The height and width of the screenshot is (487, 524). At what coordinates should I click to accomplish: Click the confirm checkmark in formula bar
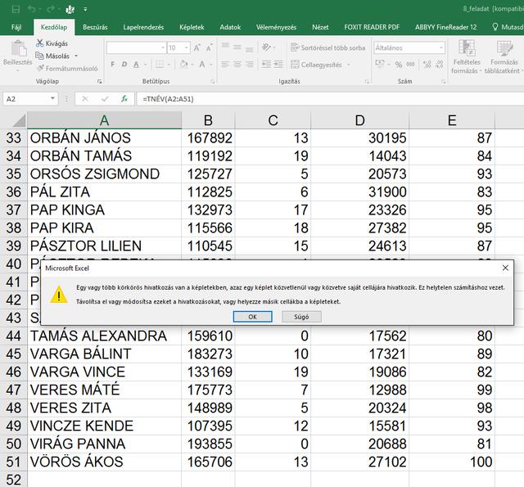click(x=105, y=99)
